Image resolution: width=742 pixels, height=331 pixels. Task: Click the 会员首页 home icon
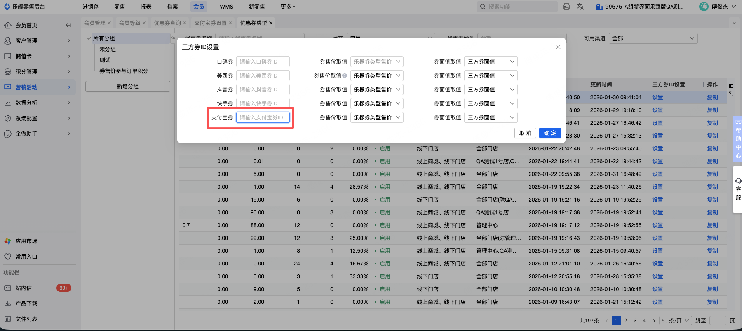pos(8,25)
